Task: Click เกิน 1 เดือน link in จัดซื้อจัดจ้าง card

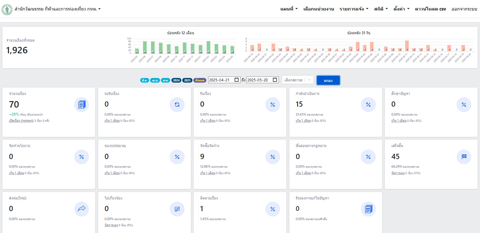Action: [x=208, y=173]
